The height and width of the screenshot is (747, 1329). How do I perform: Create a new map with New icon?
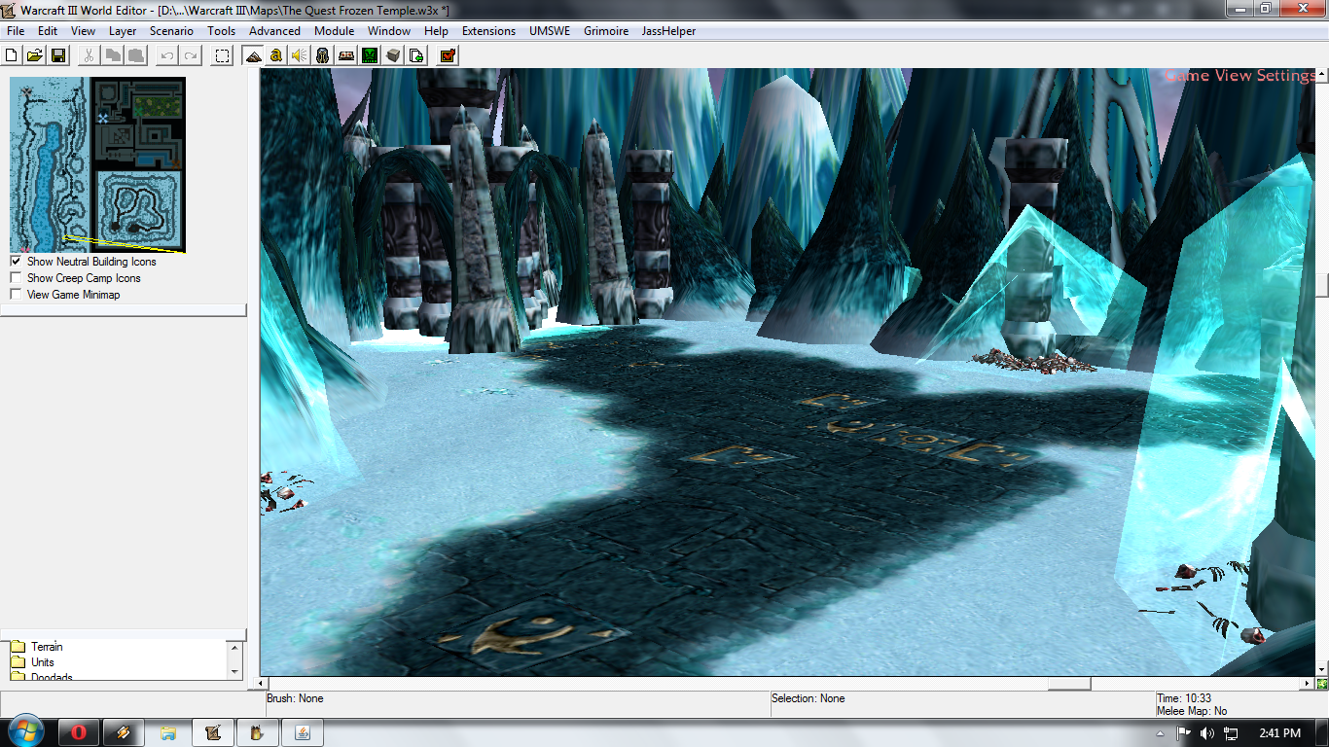click(13, 55)
